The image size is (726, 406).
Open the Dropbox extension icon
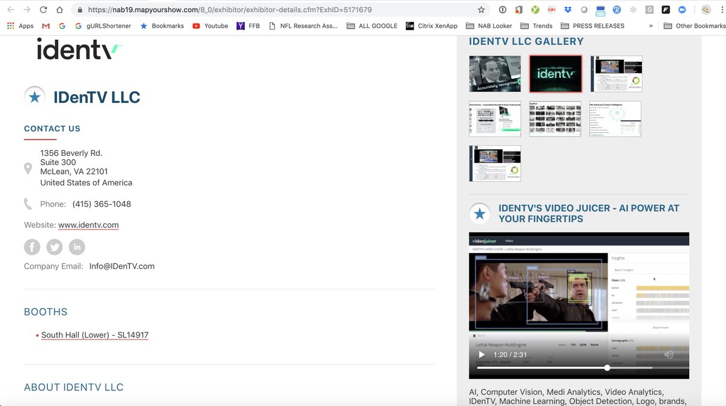[x=567, y=10]
